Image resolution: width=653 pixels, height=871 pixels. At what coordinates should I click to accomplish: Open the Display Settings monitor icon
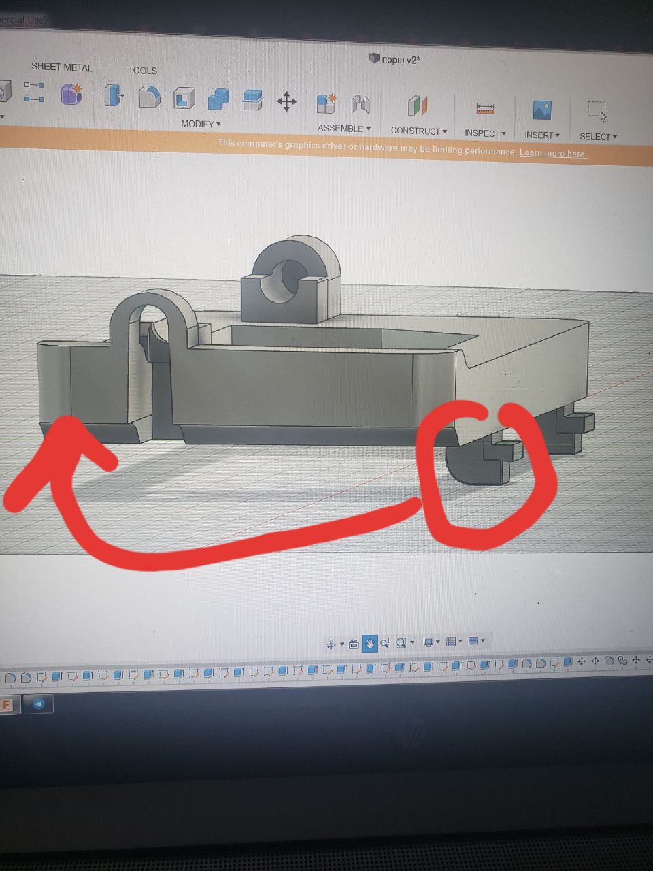(429, 642)
